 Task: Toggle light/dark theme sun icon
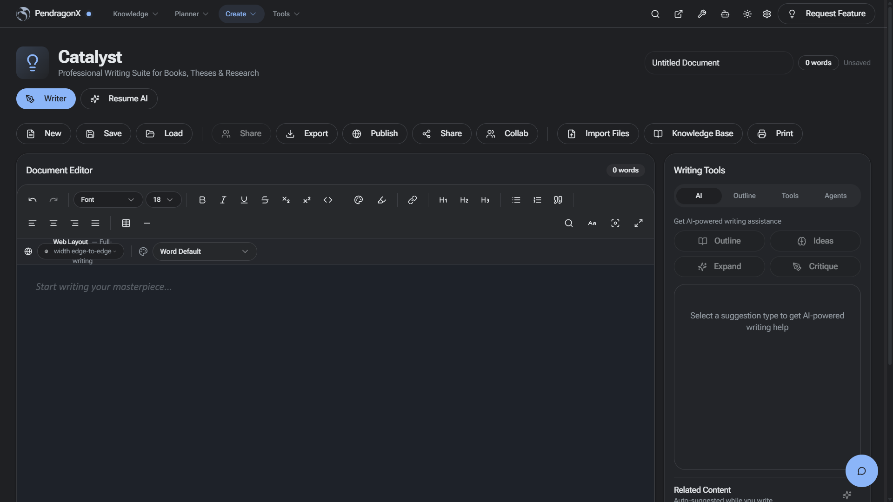tap(747, 14)
